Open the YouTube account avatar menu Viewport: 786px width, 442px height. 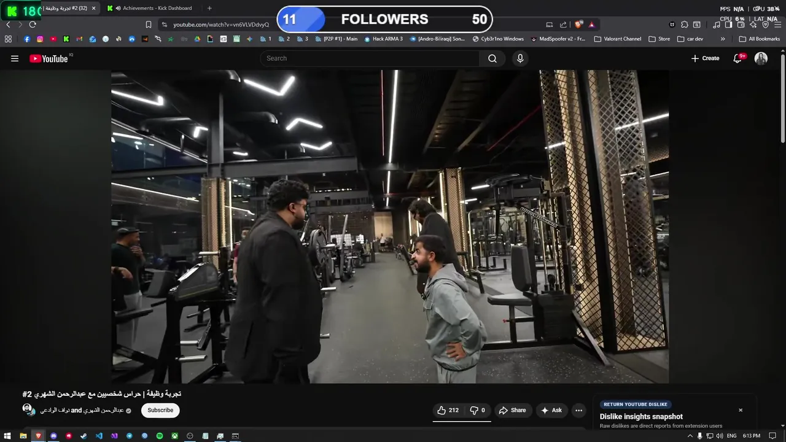[761, 58]
